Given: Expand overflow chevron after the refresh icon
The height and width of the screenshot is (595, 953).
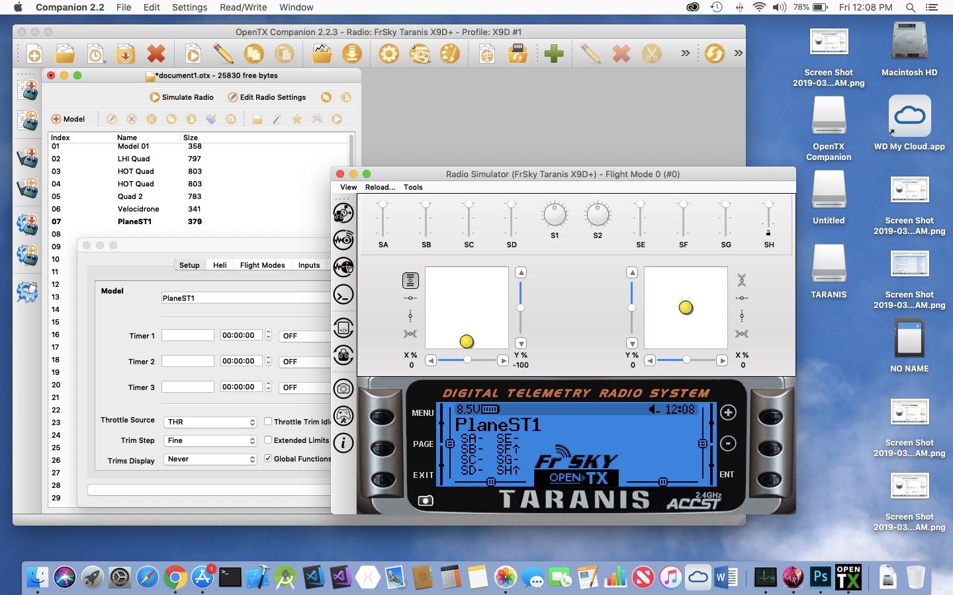Looking at the screenshot, I should tap(738, 54).
